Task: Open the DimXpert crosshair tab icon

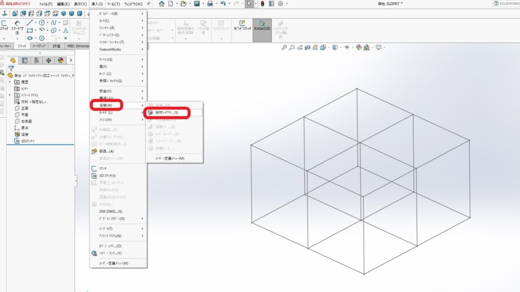Action: point(49,60)
